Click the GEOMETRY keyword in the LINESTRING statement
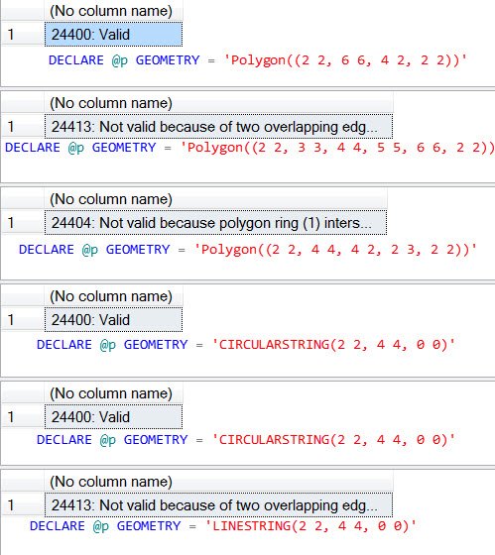 pyautogui.click(x=149, y=526)
